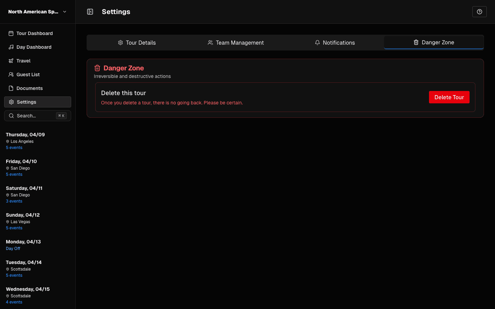Switch to the Tour Details tab

click(x=137, y=42)
